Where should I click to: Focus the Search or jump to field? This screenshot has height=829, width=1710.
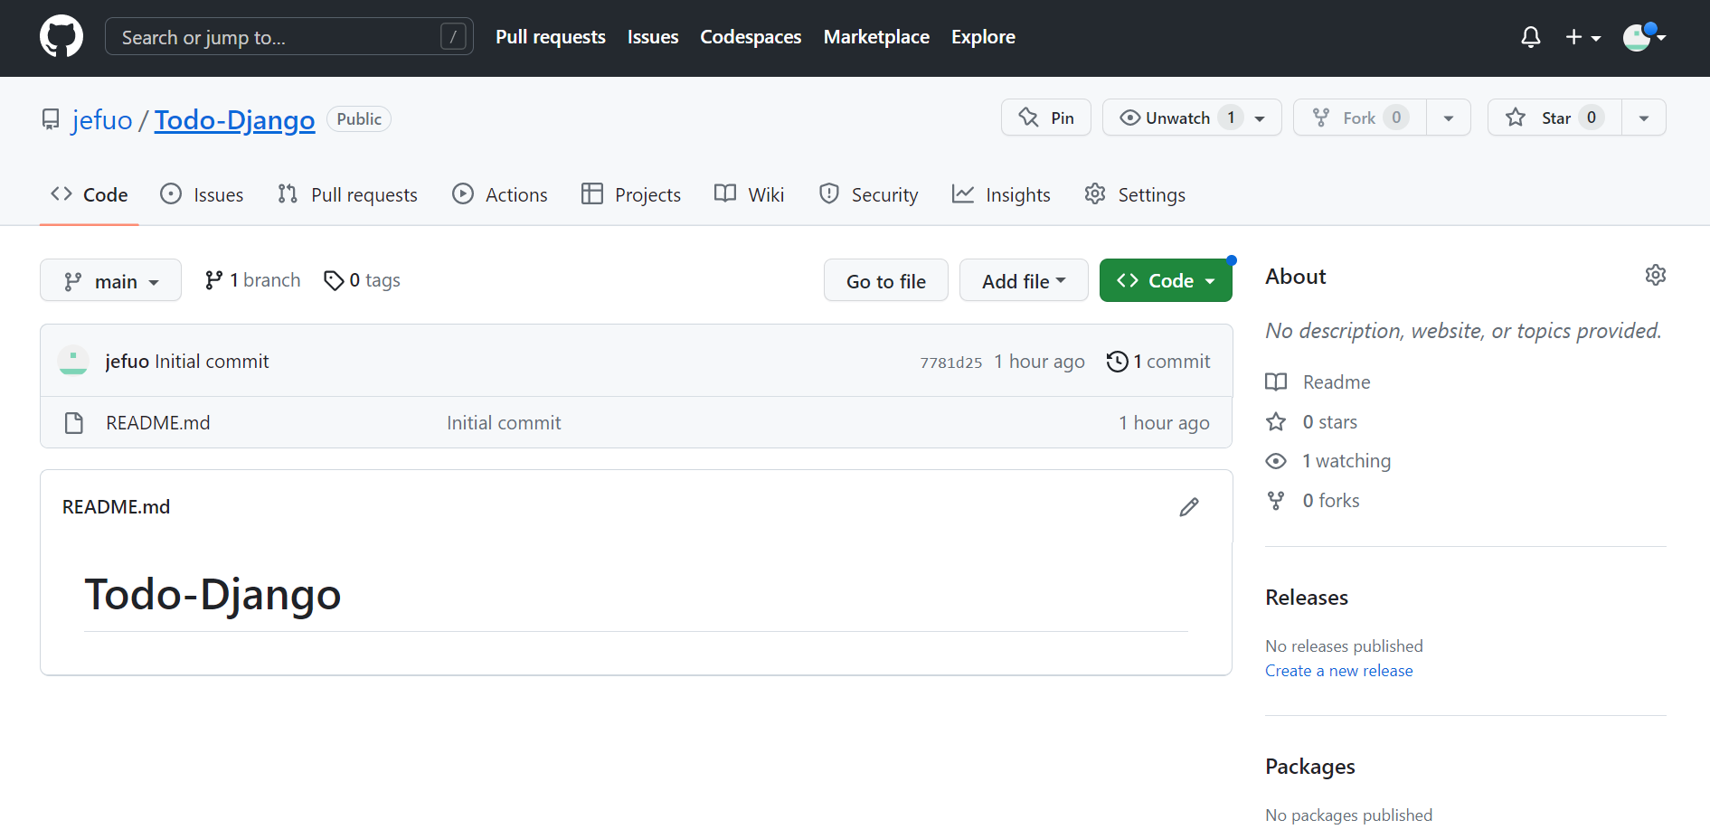click(x=289, y=36)
